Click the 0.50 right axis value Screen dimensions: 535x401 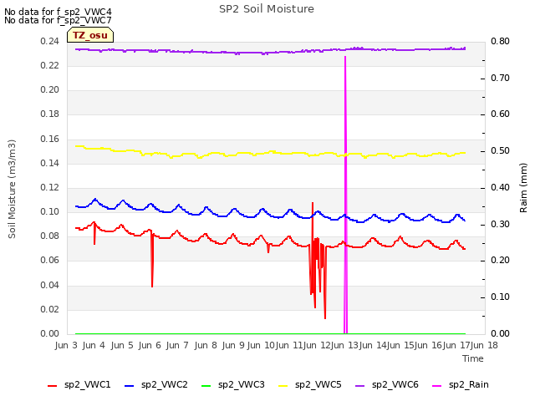click(x=500, y=150)
